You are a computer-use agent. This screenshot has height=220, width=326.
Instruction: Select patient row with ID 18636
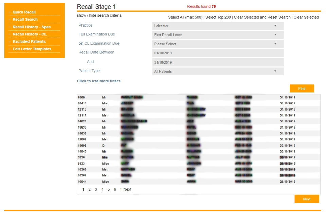click(199, 133)
